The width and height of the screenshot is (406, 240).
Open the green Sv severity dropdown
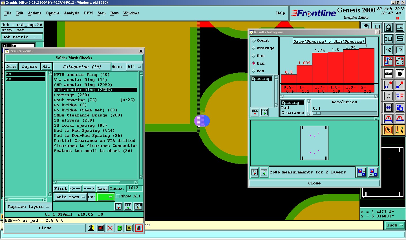tap(105, 197)
